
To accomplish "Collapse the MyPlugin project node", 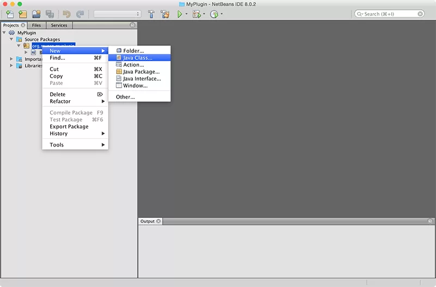I will click(x=4, y=33).
